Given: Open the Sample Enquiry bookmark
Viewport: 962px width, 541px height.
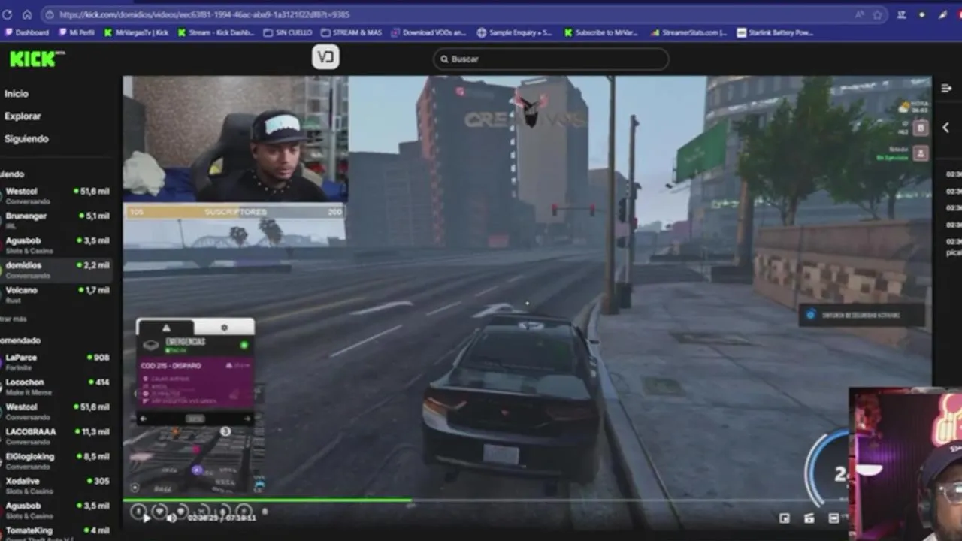Looking at the screenshot, I should coord(515,33).
